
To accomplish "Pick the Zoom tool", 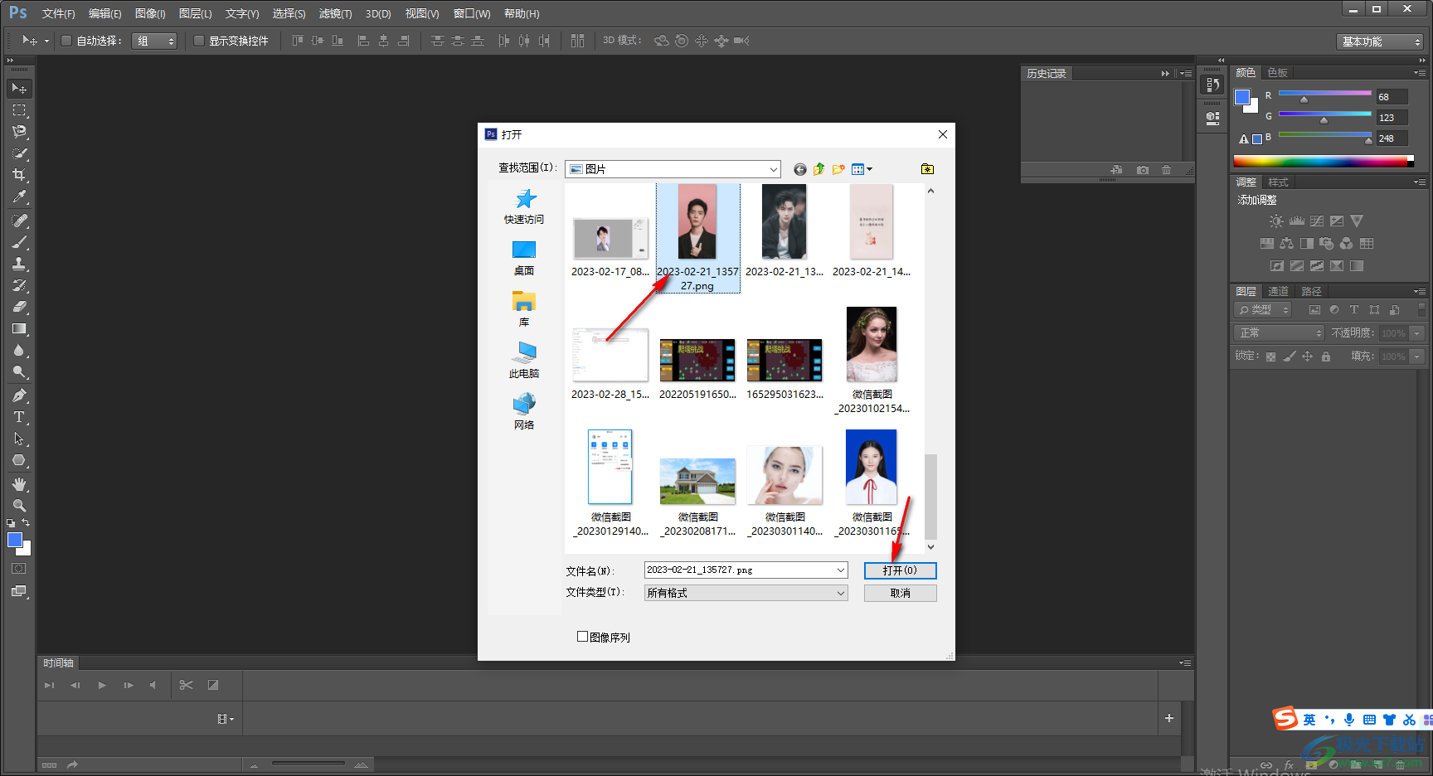I will click(19, 506).
